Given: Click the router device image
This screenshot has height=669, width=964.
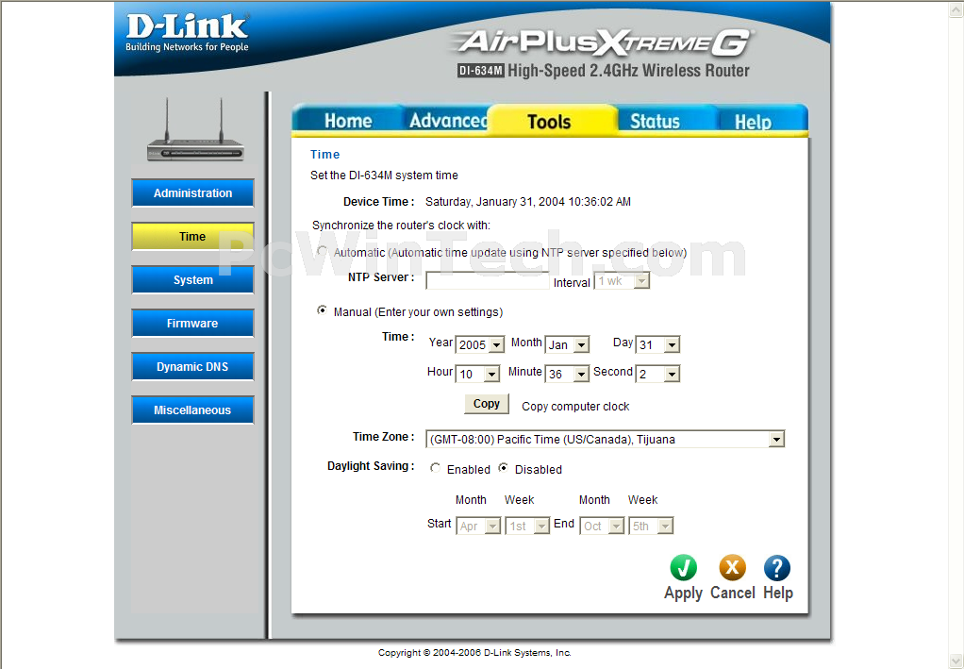Looking at the screenshot, I should point(195,130).
